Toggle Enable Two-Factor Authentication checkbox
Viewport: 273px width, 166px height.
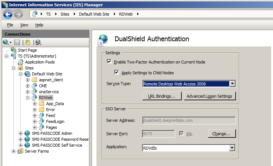109,62
